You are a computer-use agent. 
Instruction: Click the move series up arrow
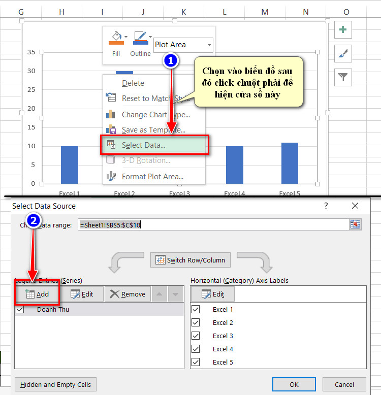pos(159,294)
